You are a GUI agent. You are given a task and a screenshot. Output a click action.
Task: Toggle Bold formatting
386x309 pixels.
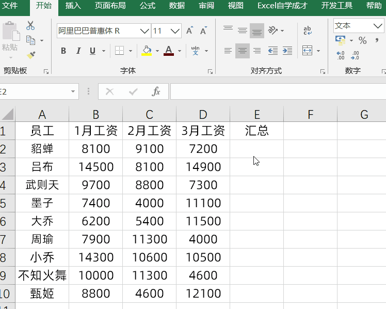tap(63, 51)
